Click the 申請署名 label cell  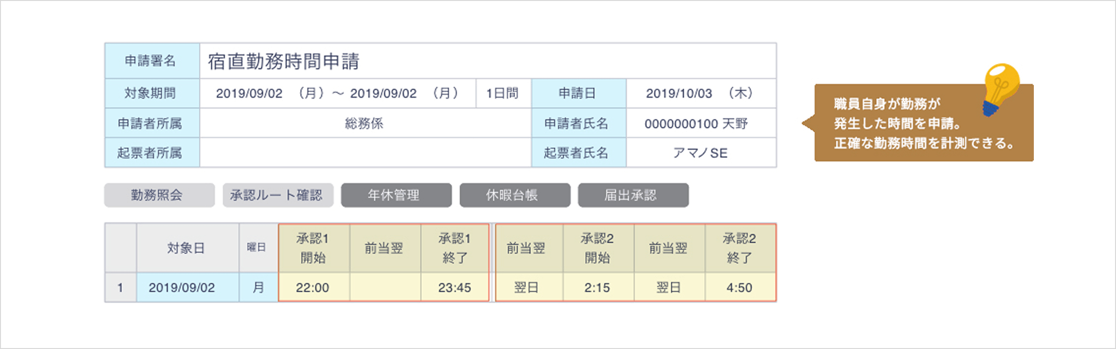tap(152, 61)
